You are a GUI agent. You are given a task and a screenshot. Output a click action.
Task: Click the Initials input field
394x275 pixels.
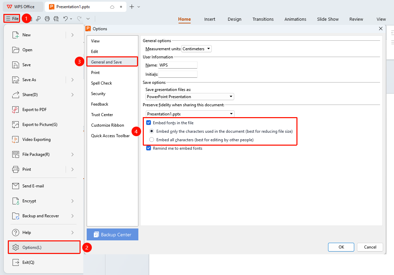(178, 74)
